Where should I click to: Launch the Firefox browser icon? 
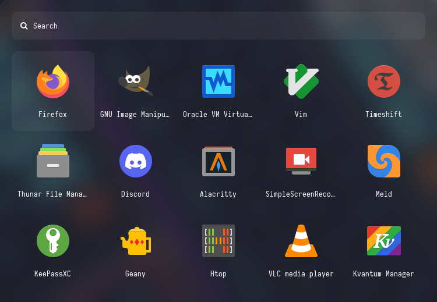click(53, 82)
